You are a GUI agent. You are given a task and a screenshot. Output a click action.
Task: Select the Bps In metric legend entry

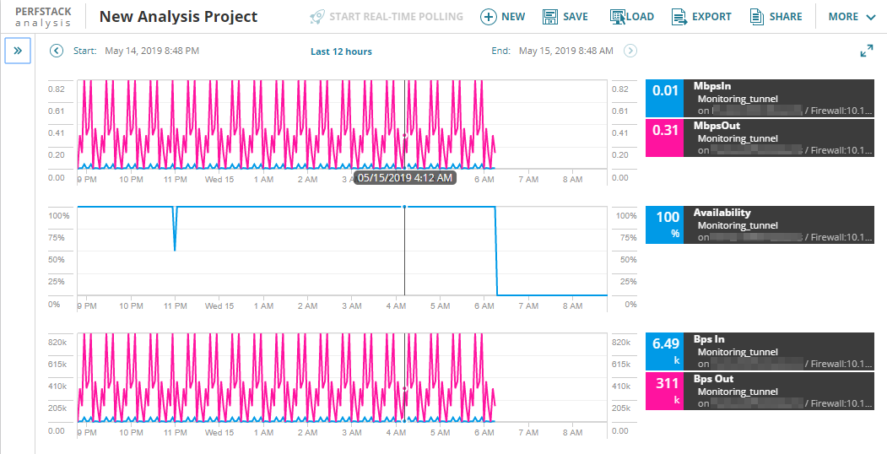pyautogui.click(x=777, y=352)
